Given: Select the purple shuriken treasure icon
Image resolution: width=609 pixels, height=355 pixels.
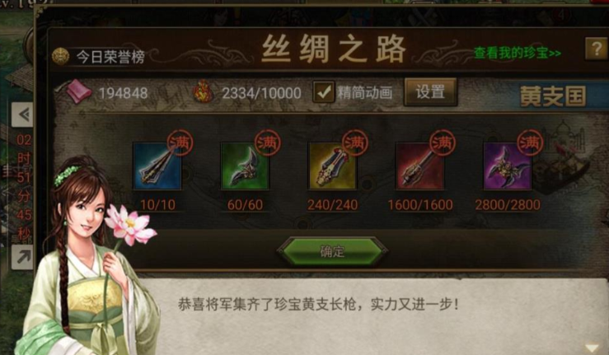Looking at the screenshot, I should click(508, 166).
